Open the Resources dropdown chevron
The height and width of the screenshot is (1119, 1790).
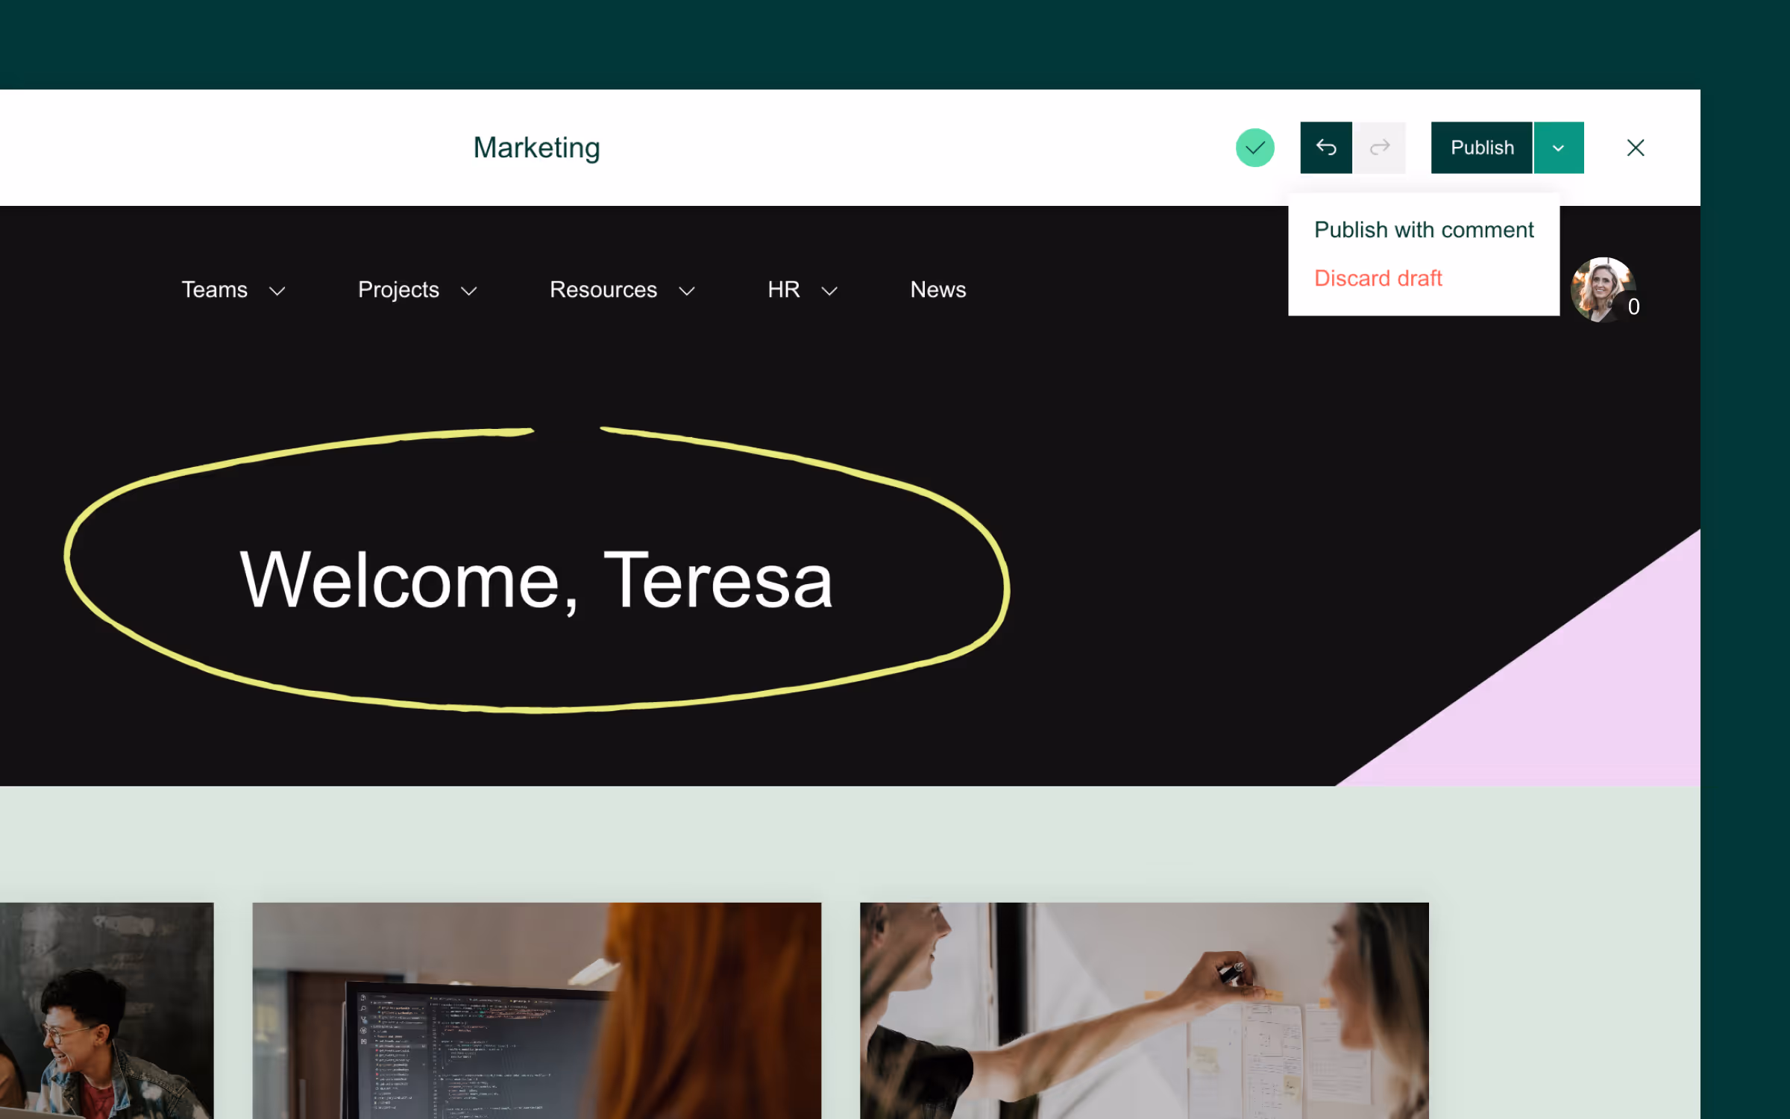(687, 291)
